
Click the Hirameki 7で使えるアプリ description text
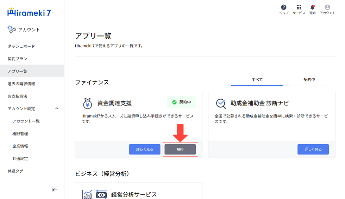click(109, 46)
